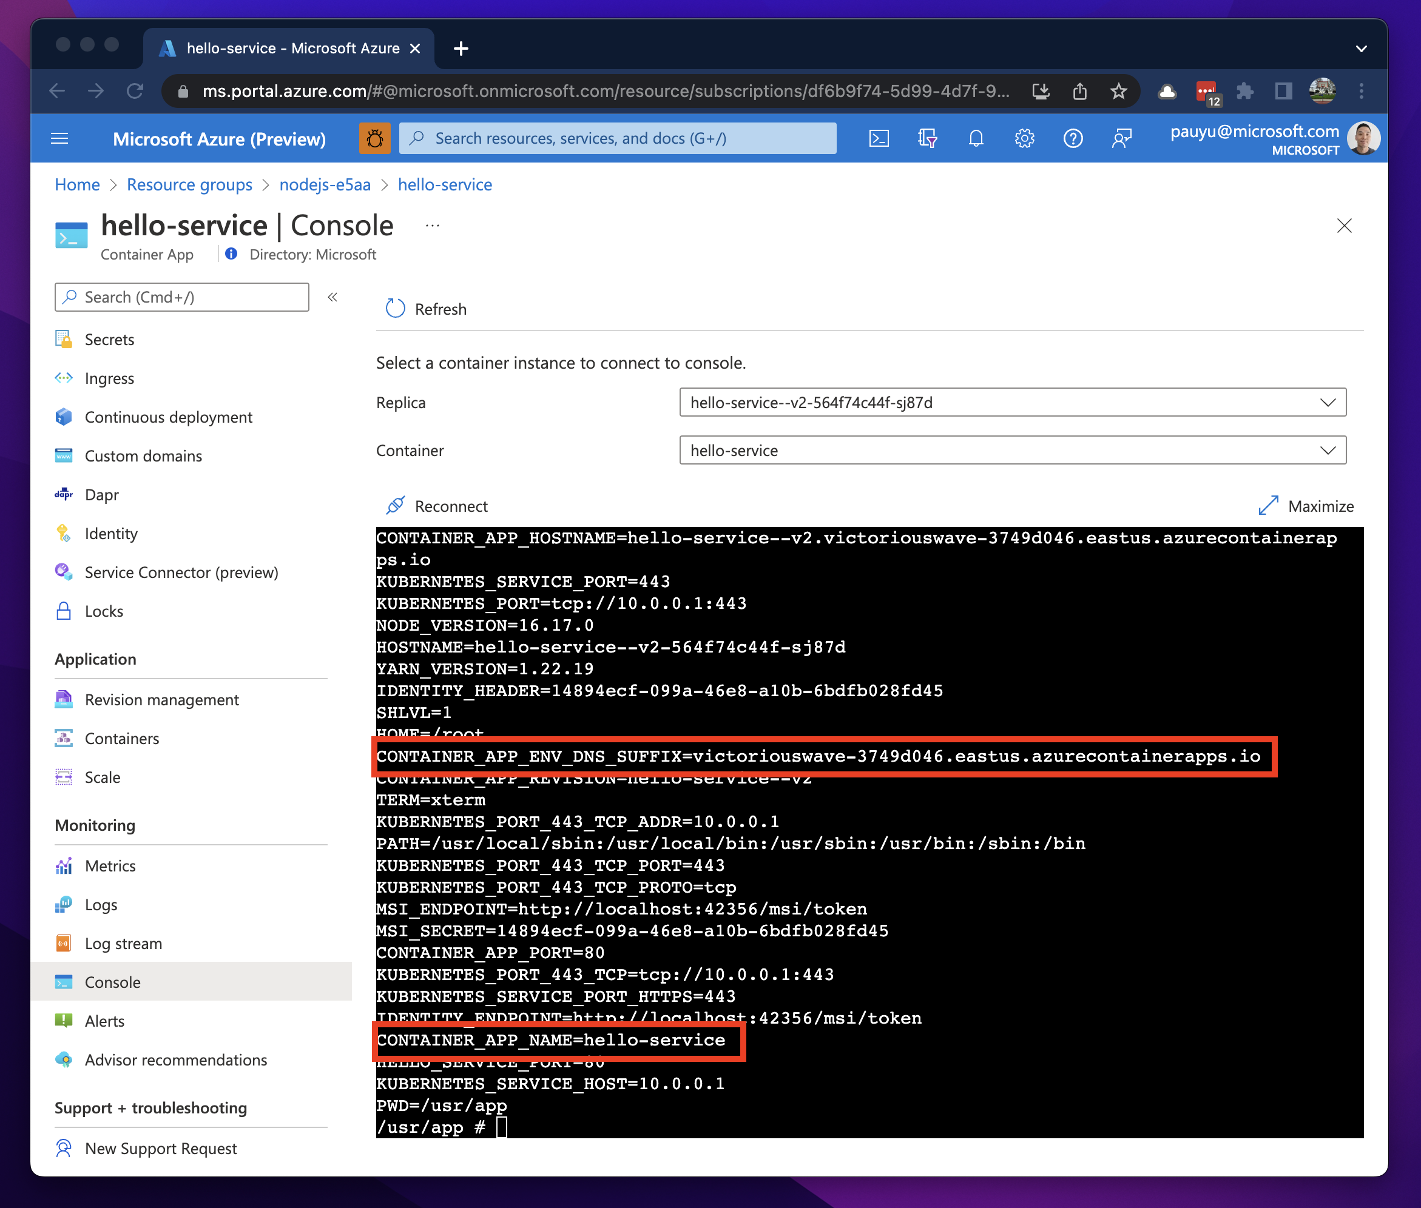Click the Azure global search box
1421x1208 pixels.
point(616,139)
